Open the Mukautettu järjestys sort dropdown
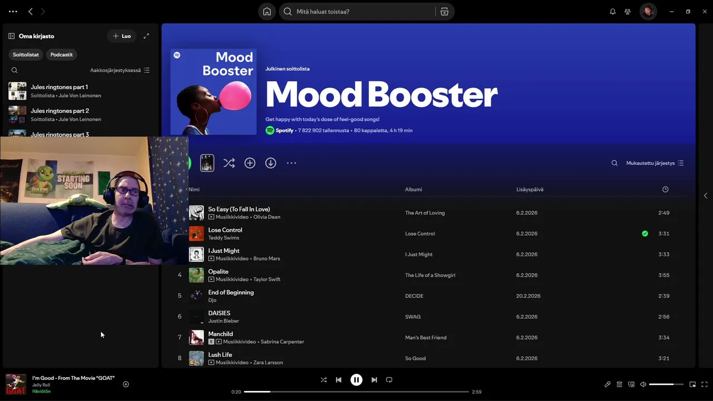Viewport: 713px width, 401px height. [x=655, y=163]
